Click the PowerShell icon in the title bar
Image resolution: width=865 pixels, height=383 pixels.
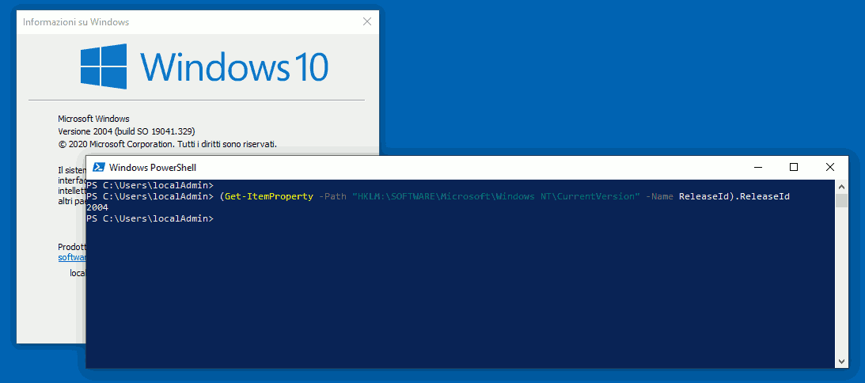(99, 167)
